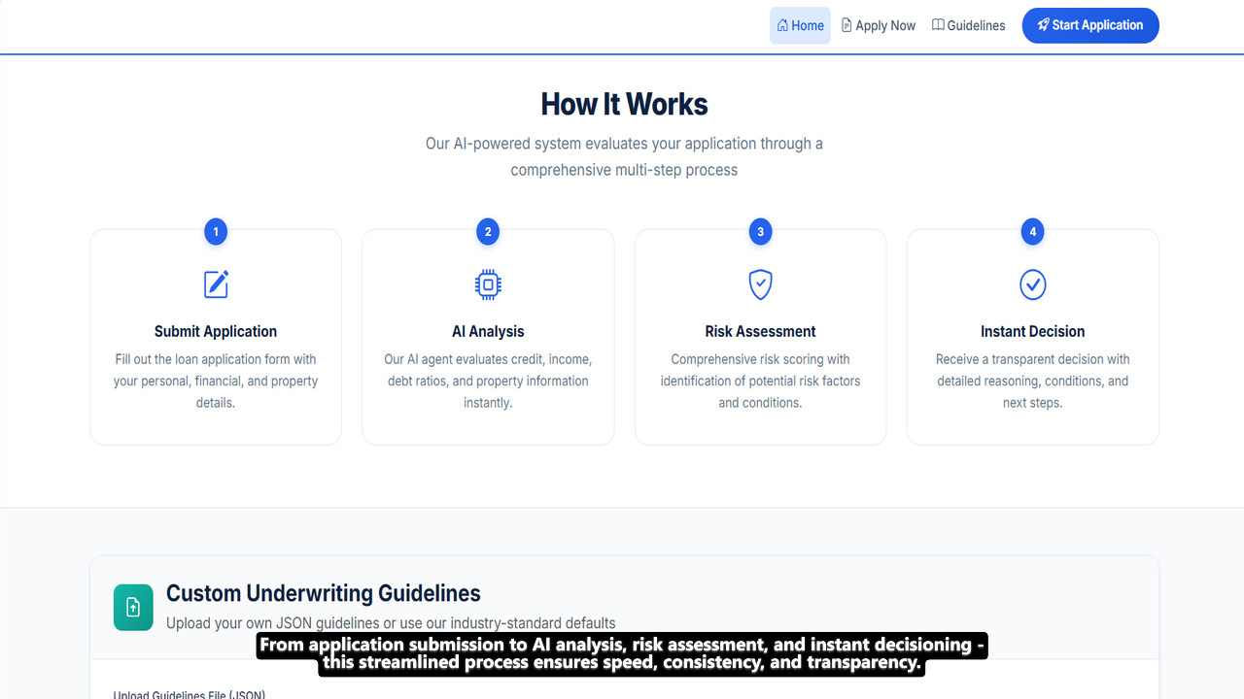Open the Guidelines nav link
This screenshot has width=1244, height=699.
point(968,25)
